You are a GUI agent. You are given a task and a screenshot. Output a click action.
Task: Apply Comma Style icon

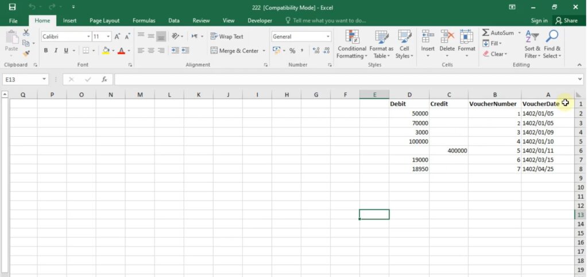click(x=302, y=51)
